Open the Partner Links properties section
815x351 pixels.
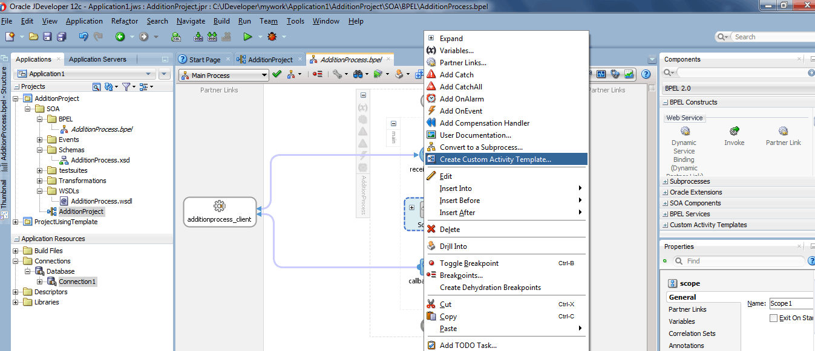point(687,309)
